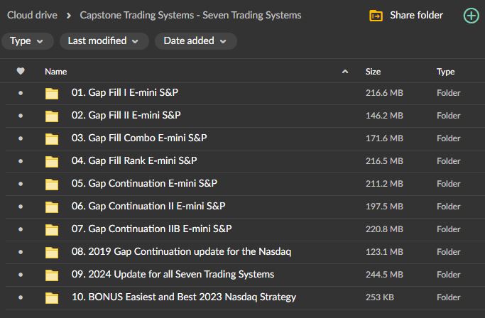Open 10. BONUS Easiest and Best 2023 Nasdaq Strategy

tap(184, 297)
